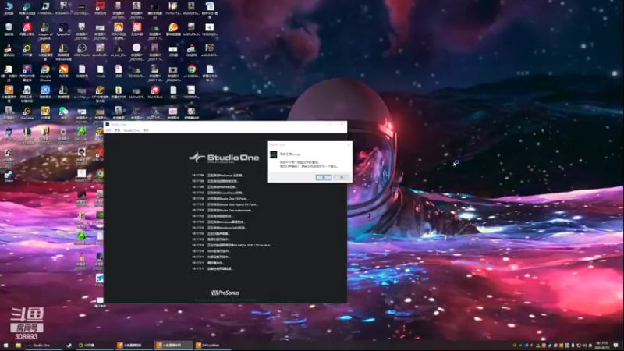Launch Riot Client desktop shortcut
The width and height of the screenshot is (624, 351).
[154, 92]
